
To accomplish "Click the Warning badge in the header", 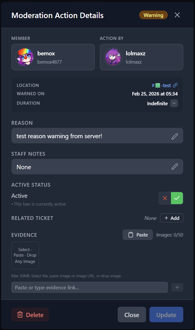I will 153,15.
